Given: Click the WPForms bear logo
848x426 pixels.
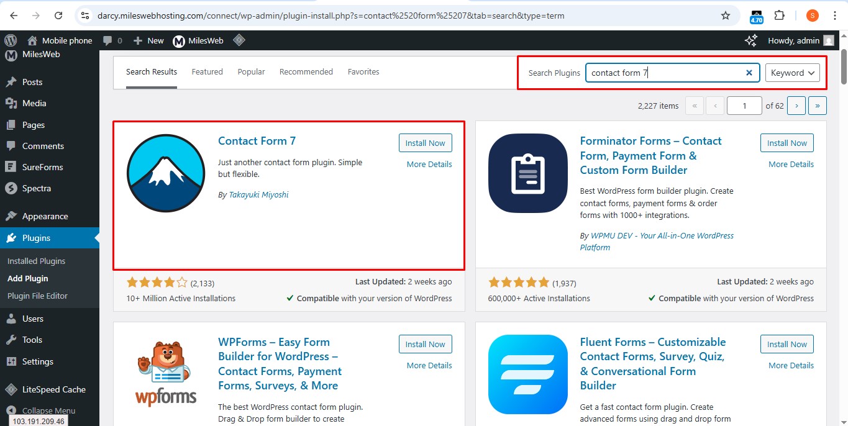Looking at the screenshot, I should [166, 374].
